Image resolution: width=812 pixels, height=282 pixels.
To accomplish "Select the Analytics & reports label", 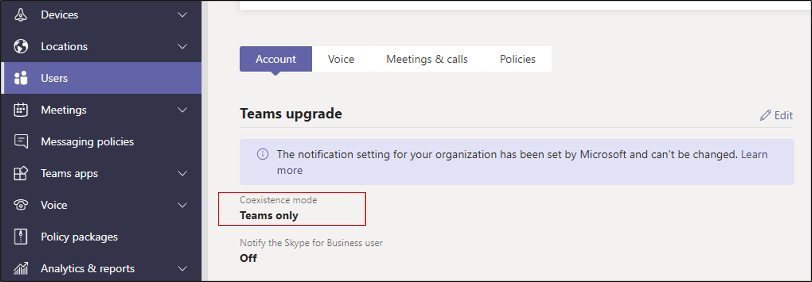I will pos(88,268).
